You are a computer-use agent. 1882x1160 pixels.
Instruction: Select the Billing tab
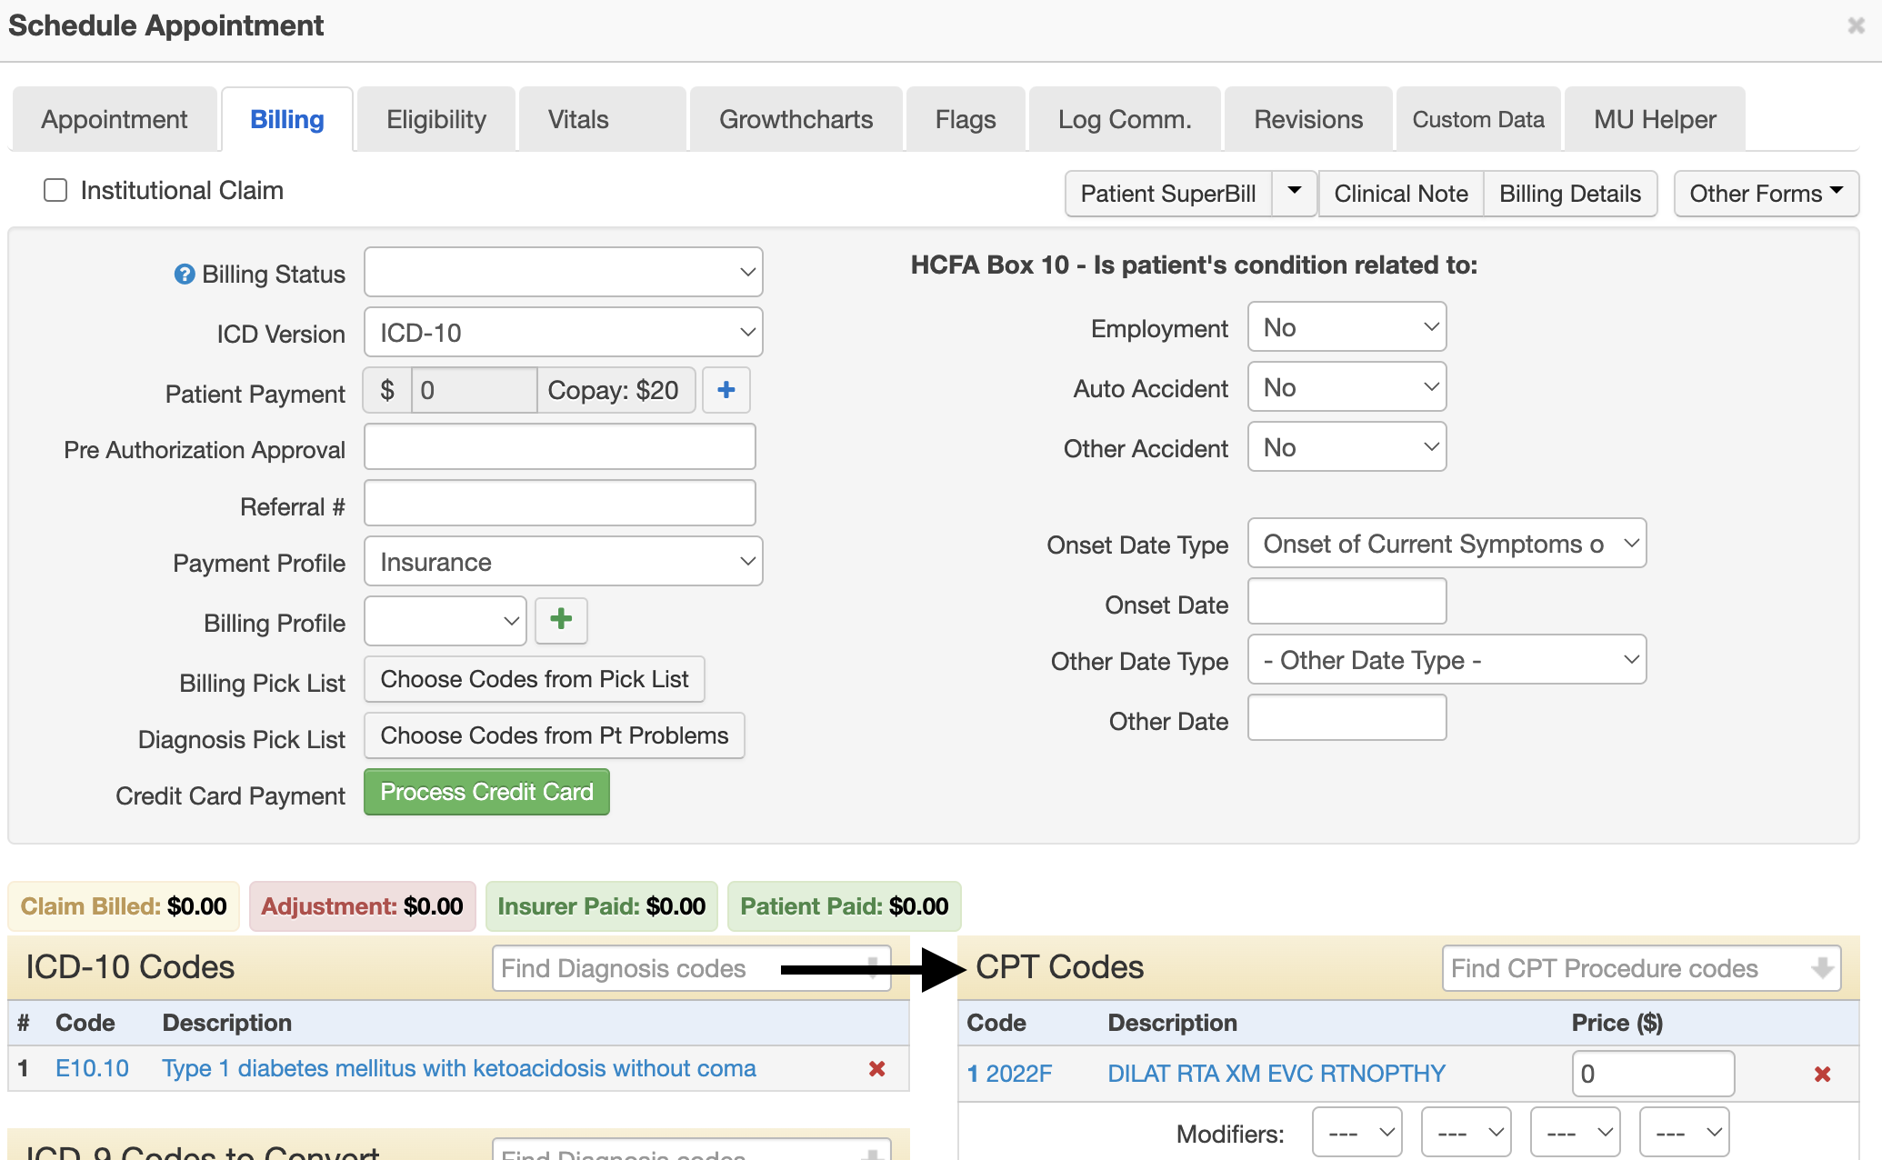coord(286,119)
